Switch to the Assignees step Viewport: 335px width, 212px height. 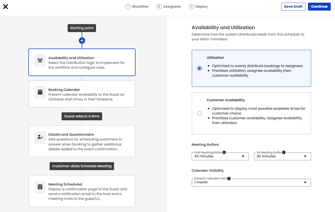coord(169,7)
